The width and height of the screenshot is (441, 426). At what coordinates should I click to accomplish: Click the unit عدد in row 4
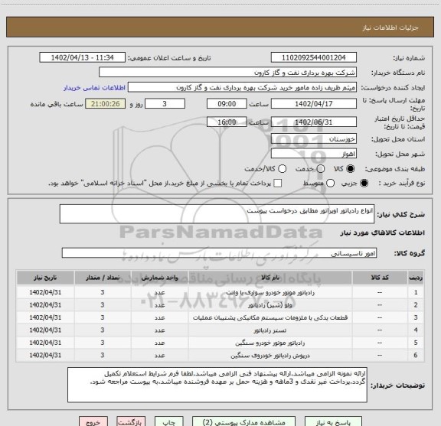(159, 330)
